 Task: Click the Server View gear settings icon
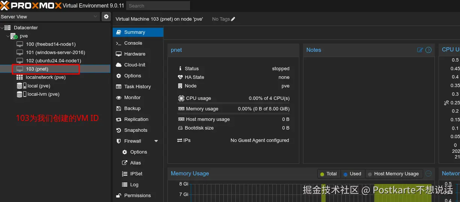106,17
